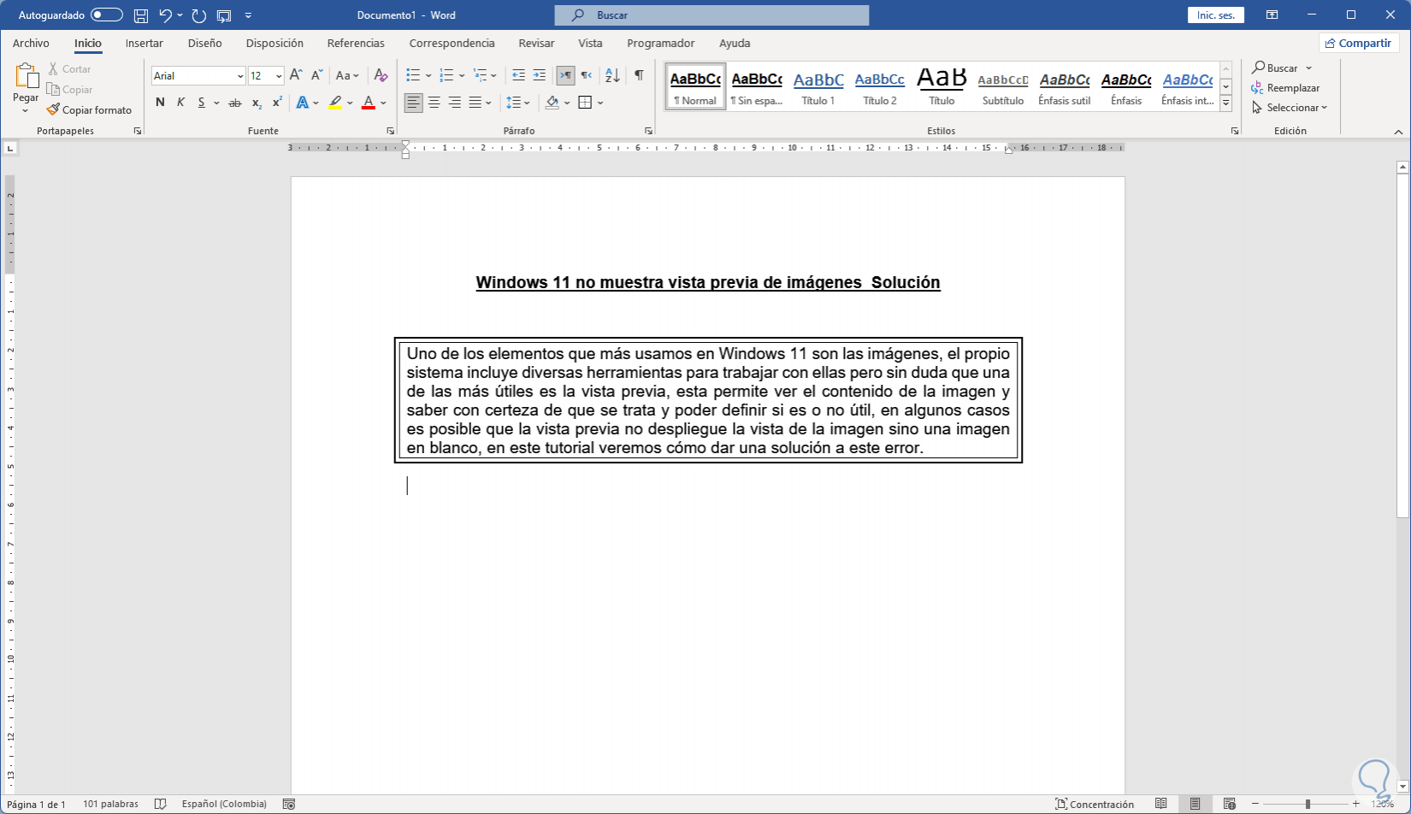Apply superscript formatting
Viewport: 1411px width, 814px height.
[x=277, y=103]
